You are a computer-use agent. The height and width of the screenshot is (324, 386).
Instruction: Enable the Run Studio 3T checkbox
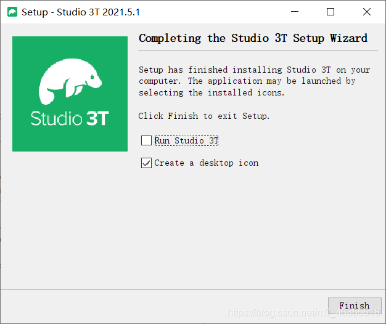[x=146, y=140]
